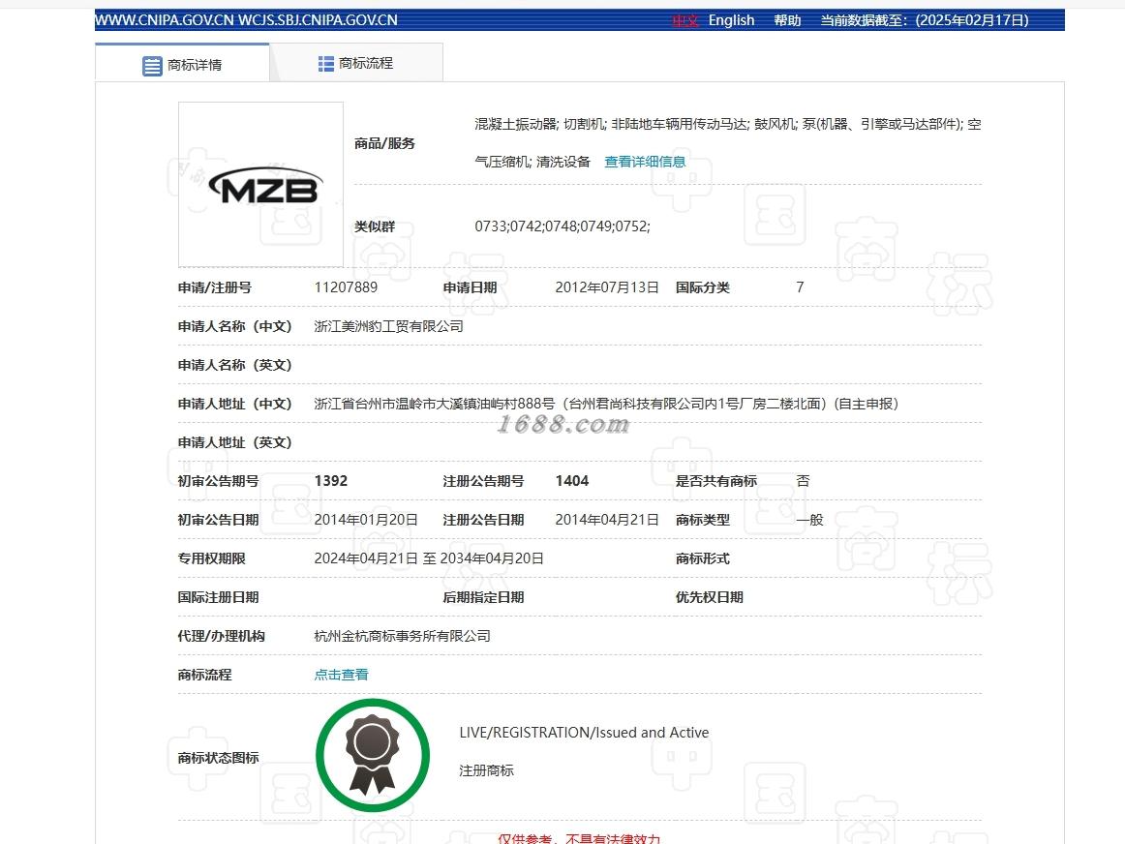
Task: Select the trademark type value 一般
Action: tap(810, 520)
